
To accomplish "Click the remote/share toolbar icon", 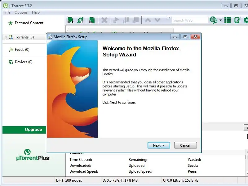I will coord(237,20).
